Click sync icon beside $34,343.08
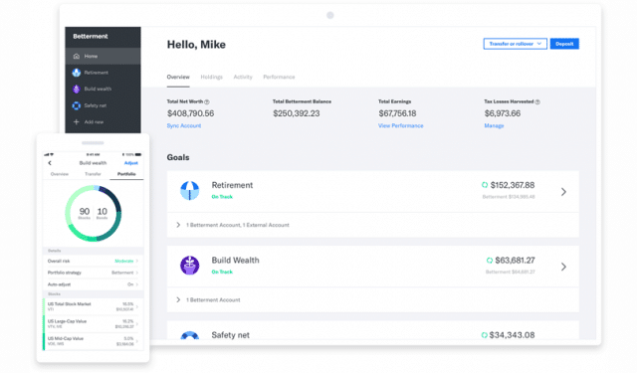 pyautogui.click(x=484, y=335)
